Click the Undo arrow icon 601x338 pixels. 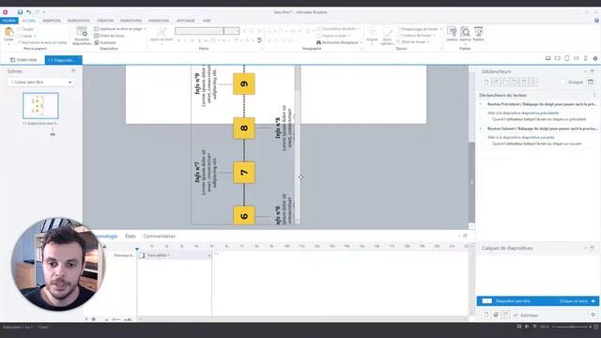pyautogui.click(x=29, y=12)
